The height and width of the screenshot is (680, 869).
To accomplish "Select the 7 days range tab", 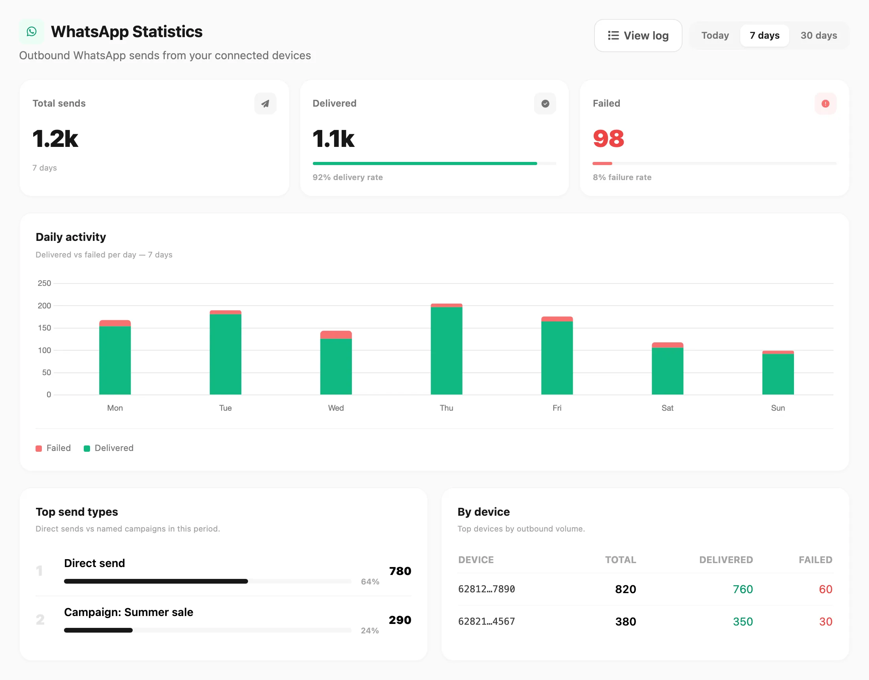I will tap(764, 36).
